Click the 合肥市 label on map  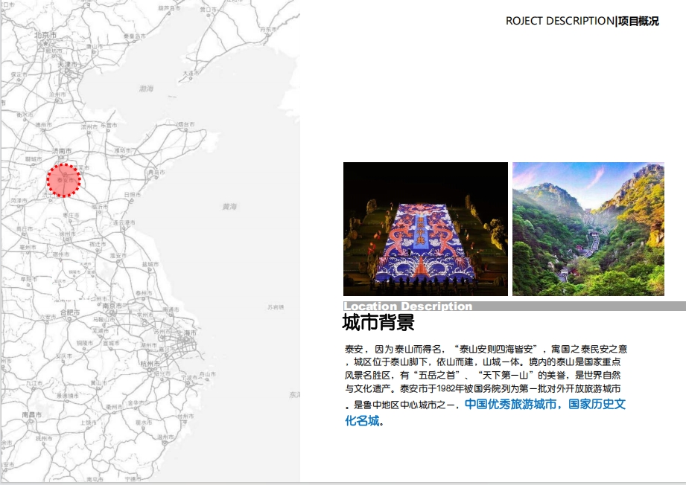(x=69, y=313)
